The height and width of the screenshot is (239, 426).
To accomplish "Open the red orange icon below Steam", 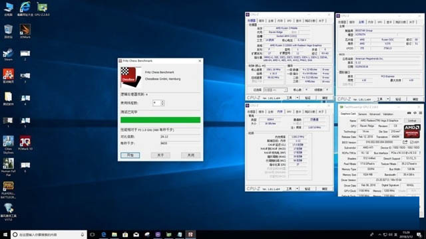I will click(x=9, y=76).
